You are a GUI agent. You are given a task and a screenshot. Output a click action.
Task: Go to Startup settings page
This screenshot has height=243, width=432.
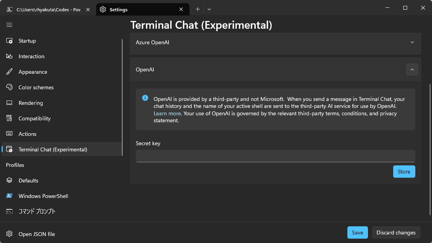coord(62,41)
